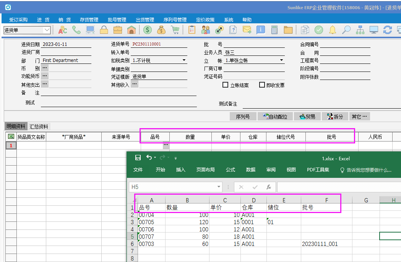Open the 进货单 combo box dropdown
The image size is (401, 262).
47,30
